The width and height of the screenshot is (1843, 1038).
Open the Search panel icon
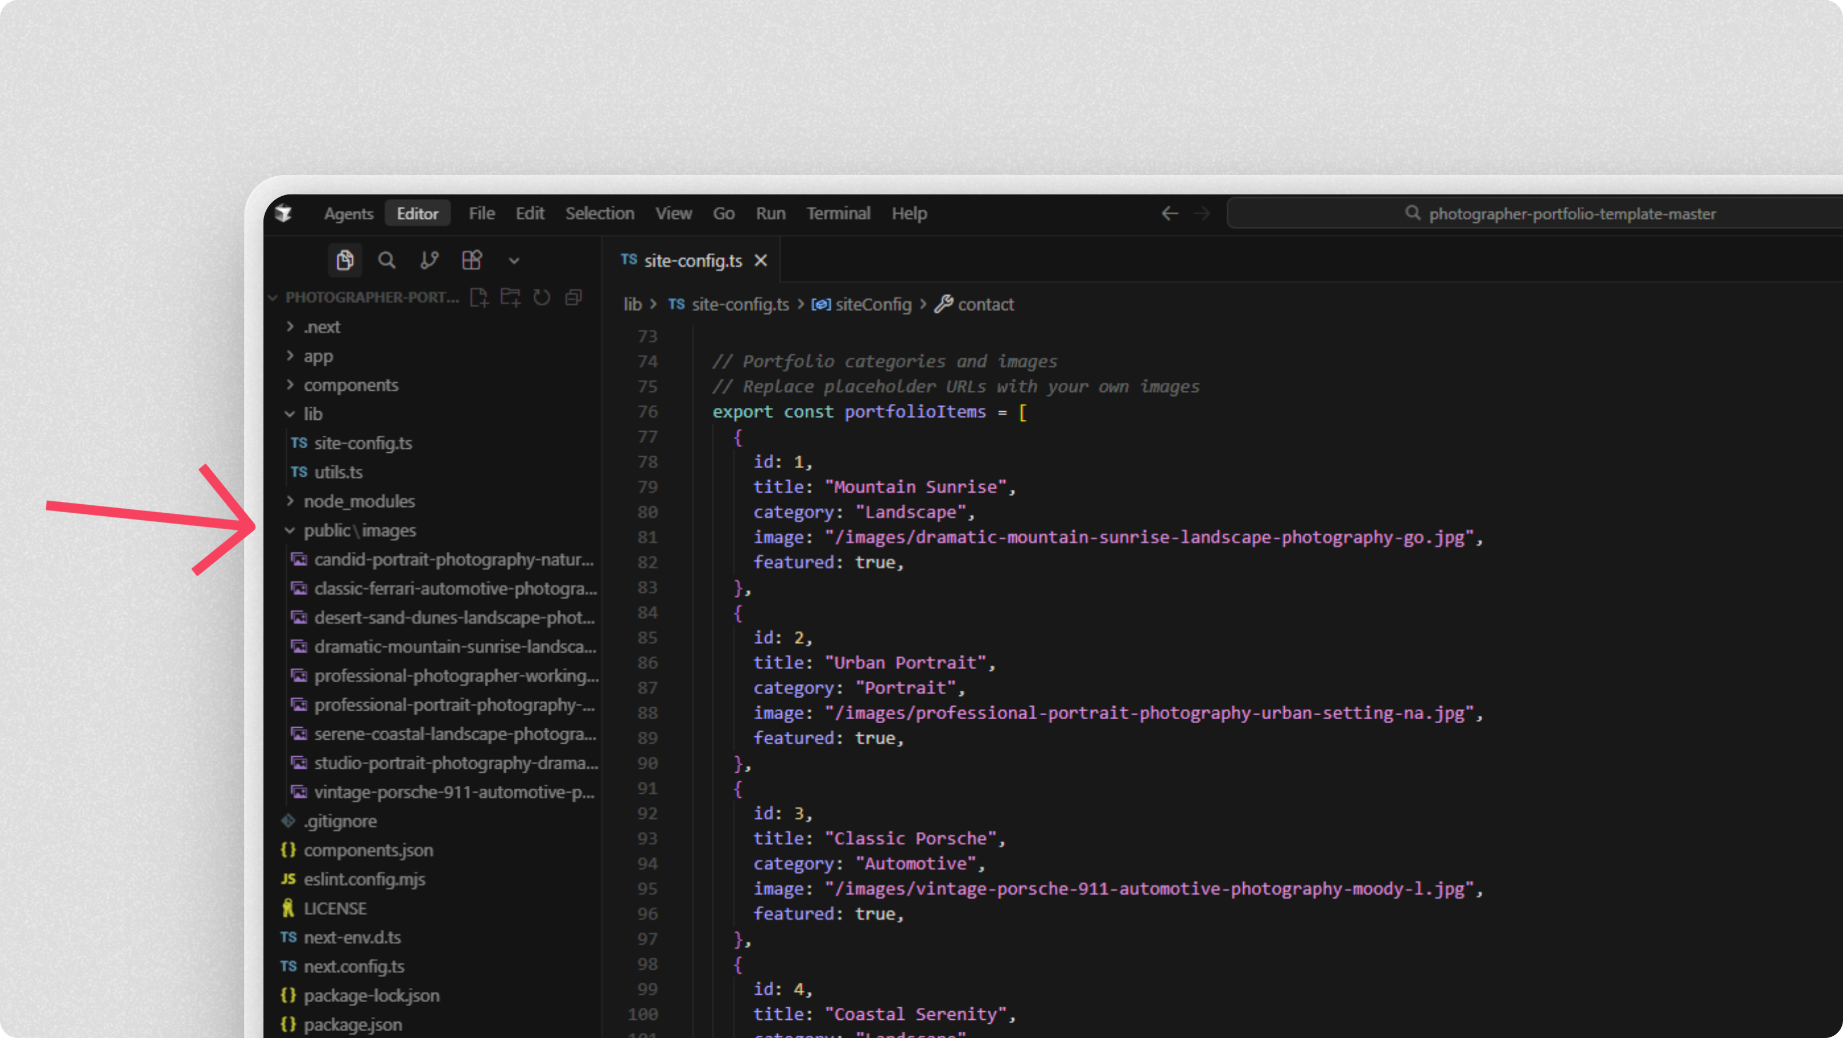tap(387, 261)
